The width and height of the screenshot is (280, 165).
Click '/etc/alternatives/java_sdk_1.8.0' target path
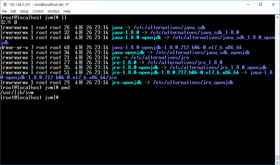click(195, 32)
